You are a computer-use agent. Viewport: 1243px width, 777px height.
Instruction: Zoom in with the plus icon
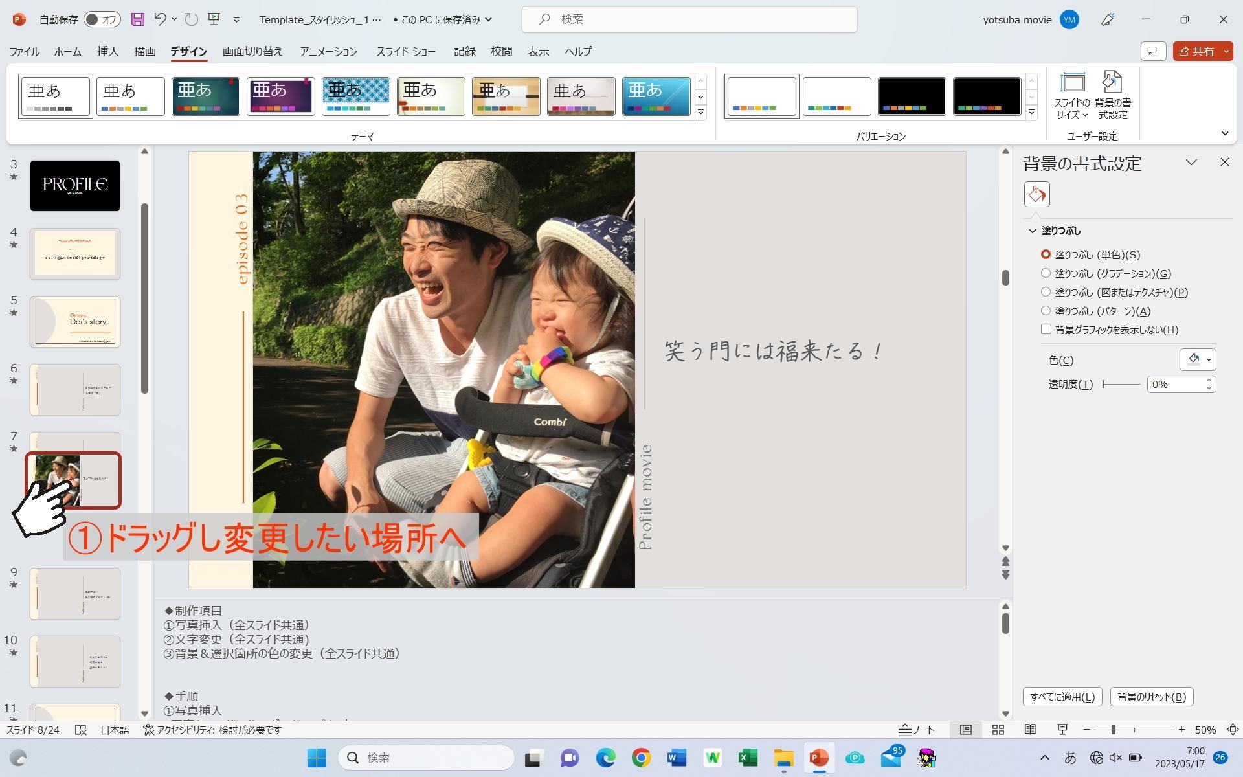pos(1181,730)
